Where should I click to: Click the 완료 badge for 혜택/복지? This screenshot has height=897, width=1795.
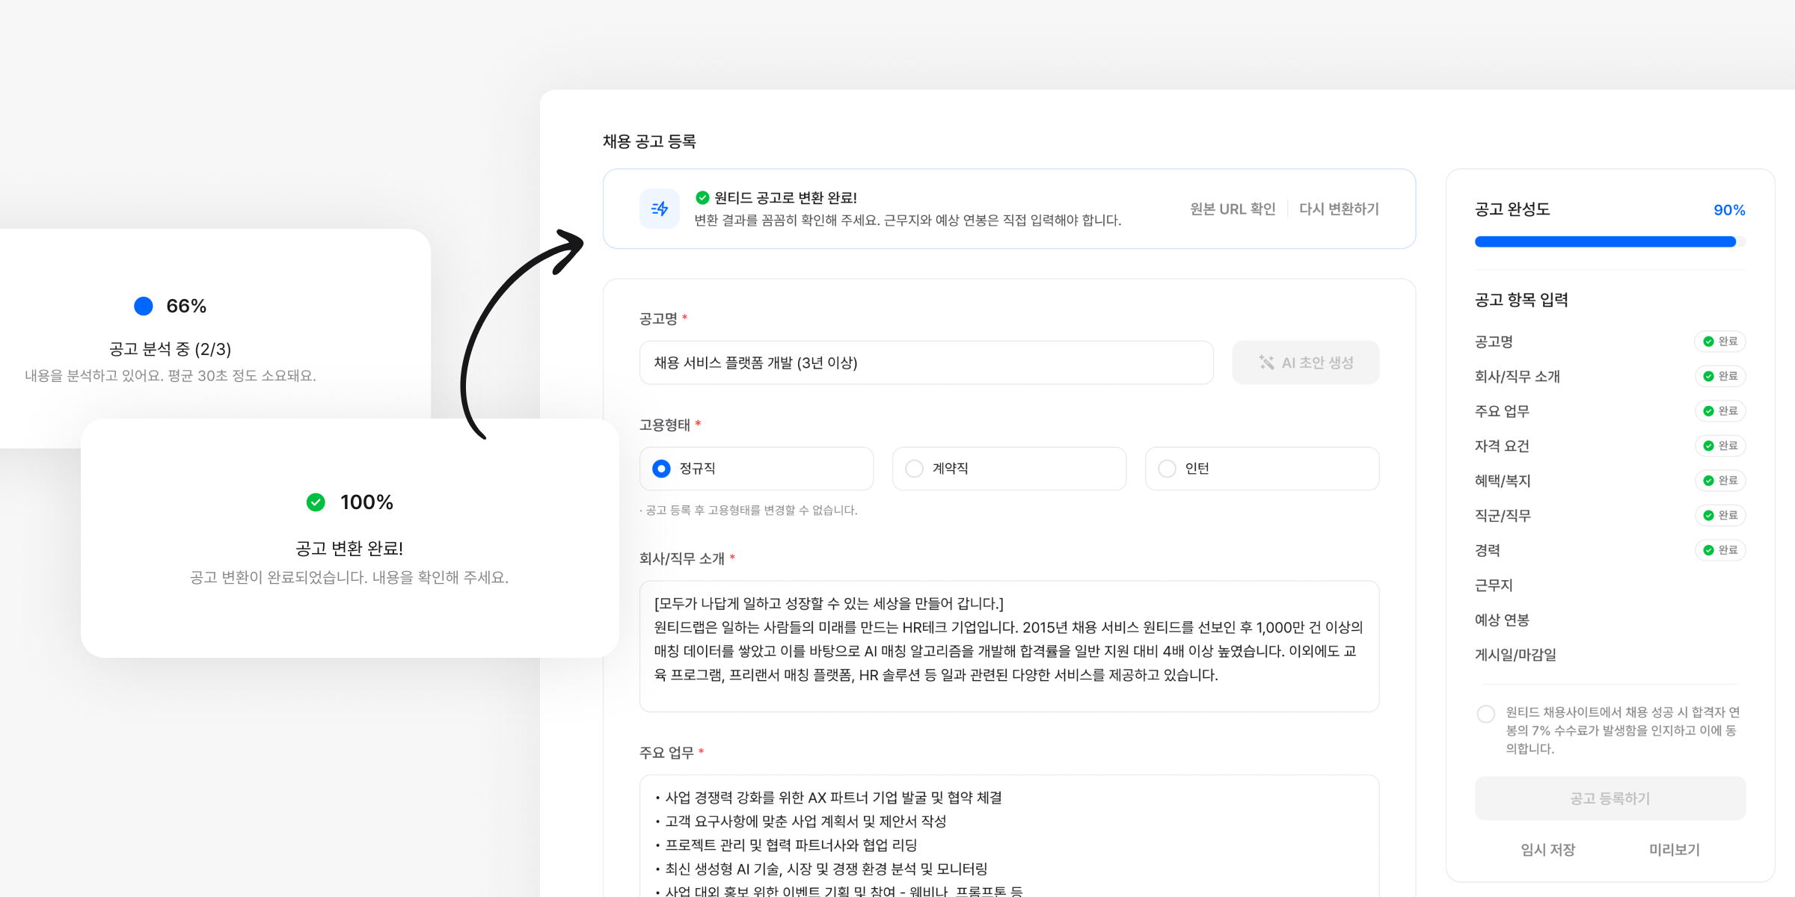tap(1720, 481)
